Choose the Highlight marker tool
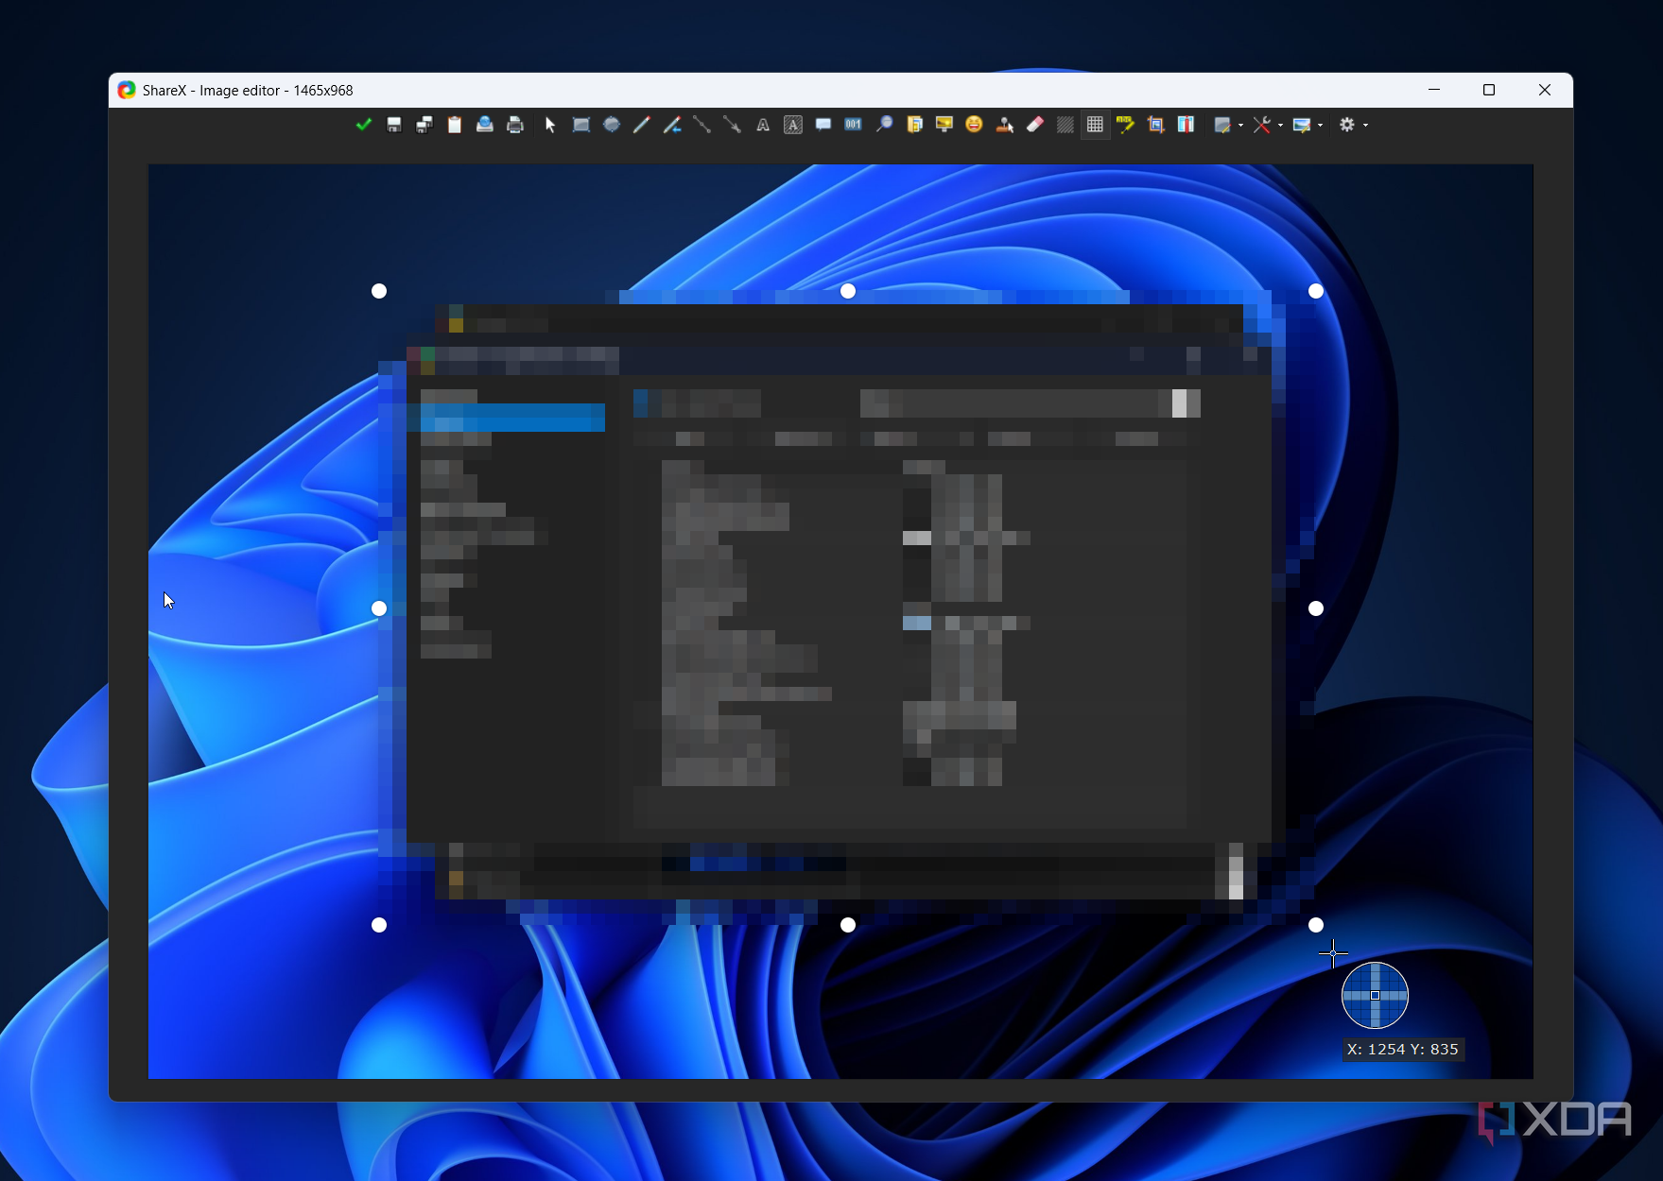Screen dimensions: 1663x1181 (1125, 125)
